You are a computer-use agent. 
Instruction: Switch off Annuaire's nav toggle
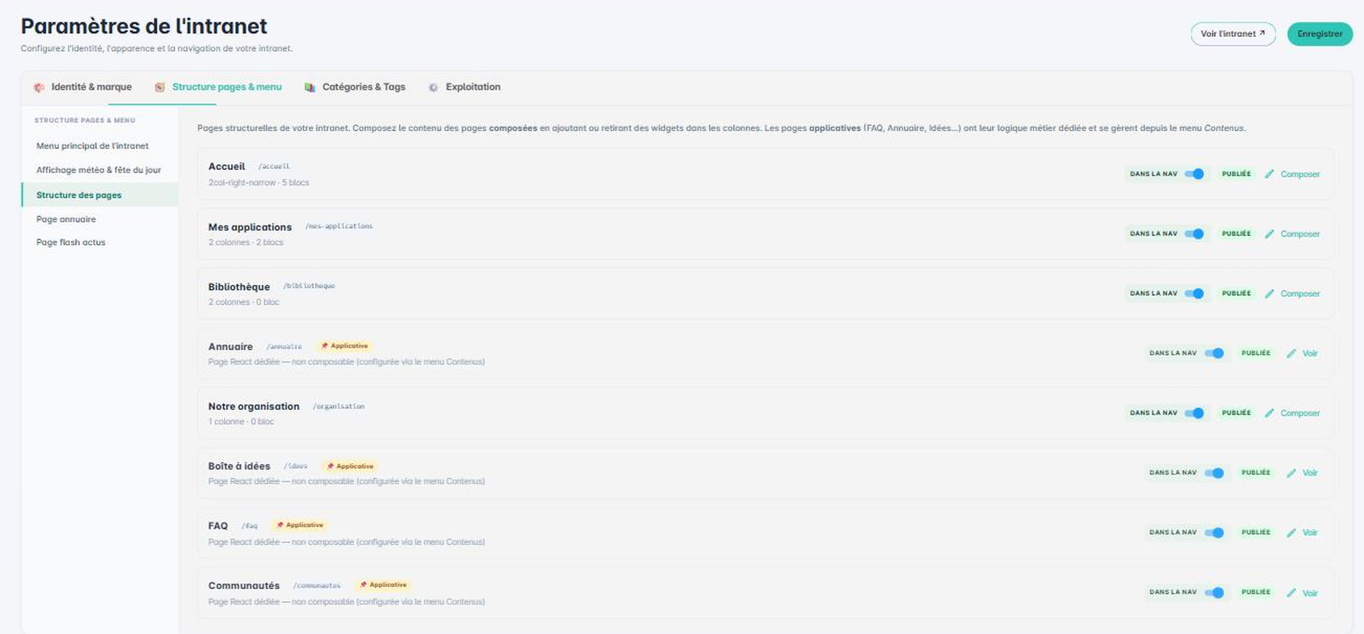tap(1214, 354)
